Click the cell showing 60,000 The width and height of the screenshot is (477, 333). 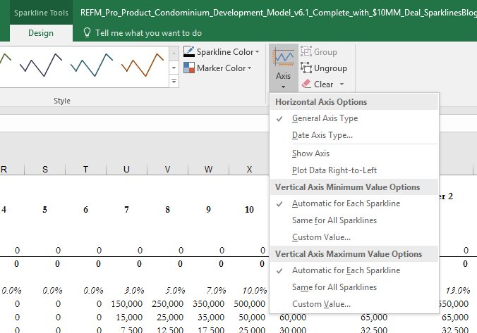pyautogui.click(x=293, y=318)
